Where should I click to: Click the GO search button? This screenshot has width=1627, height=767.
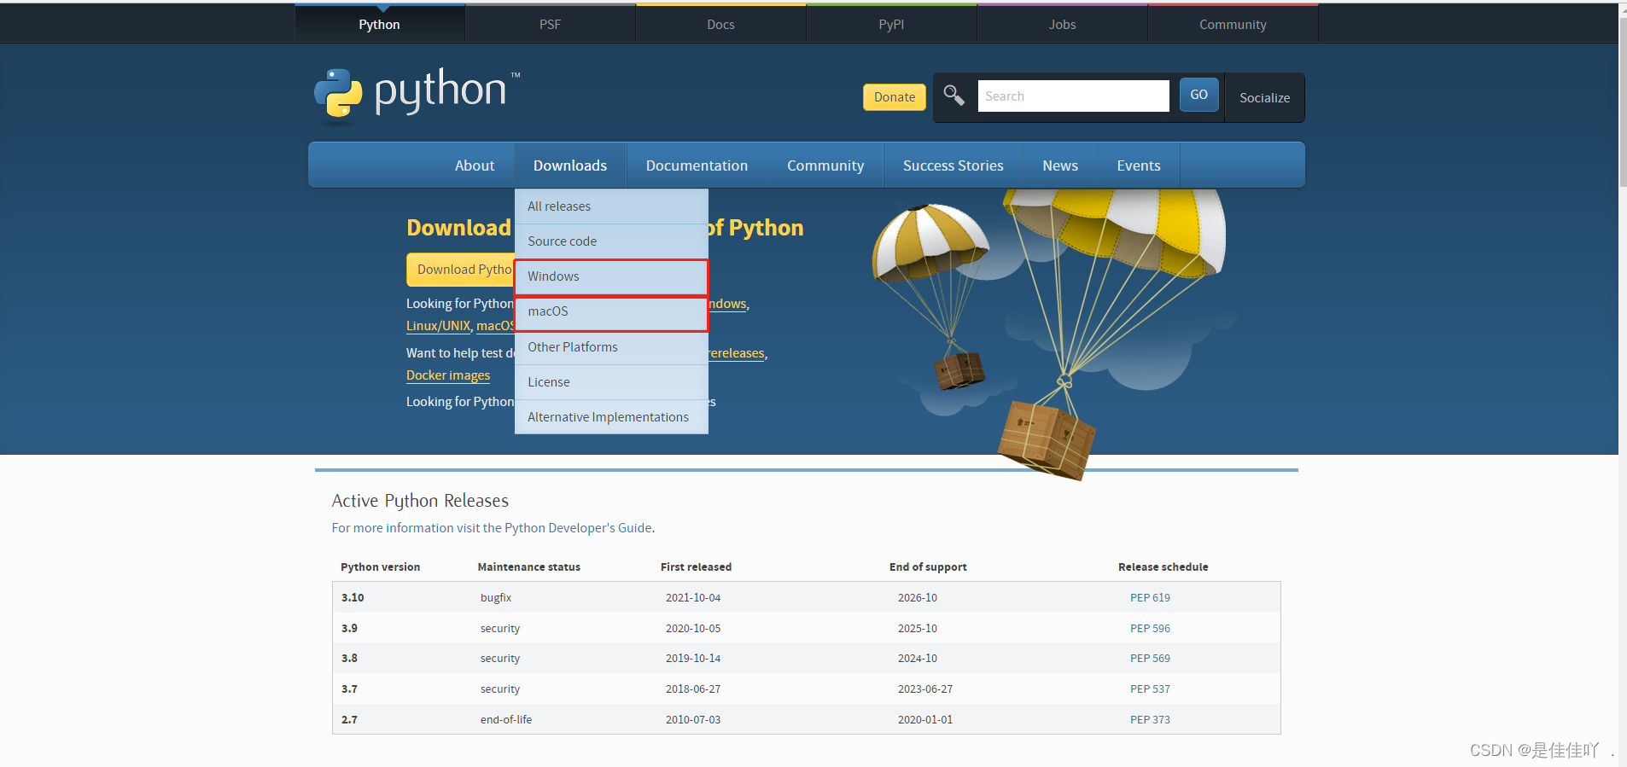coord(1198,95)
